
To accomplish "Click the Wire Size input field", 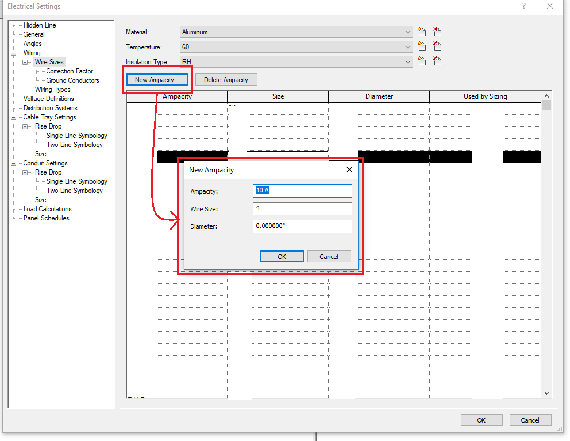I will (x=302, y=208).
